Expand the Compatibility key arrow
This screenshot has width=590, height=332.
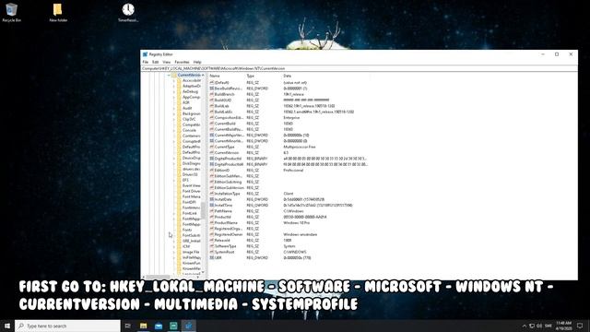pyautogui.click(x=174, y=125)
